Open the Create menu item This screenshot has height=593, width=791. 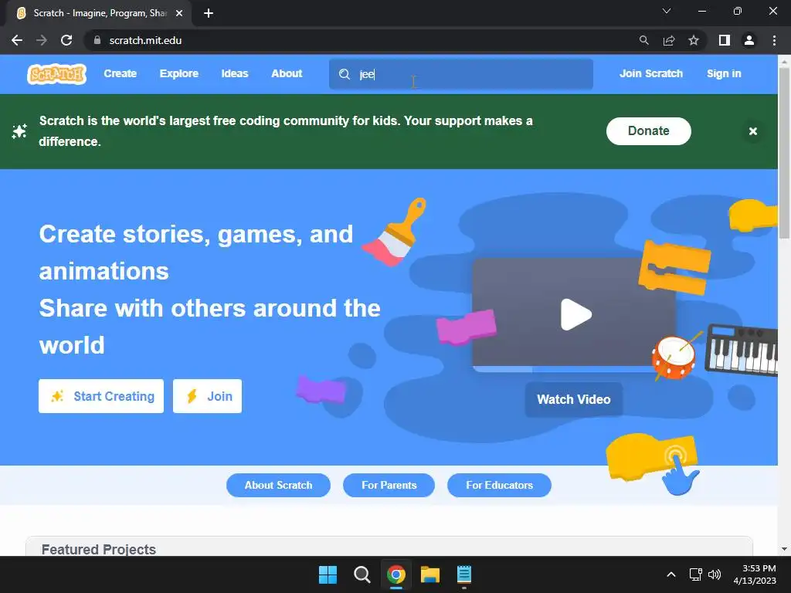coord(120,73)
